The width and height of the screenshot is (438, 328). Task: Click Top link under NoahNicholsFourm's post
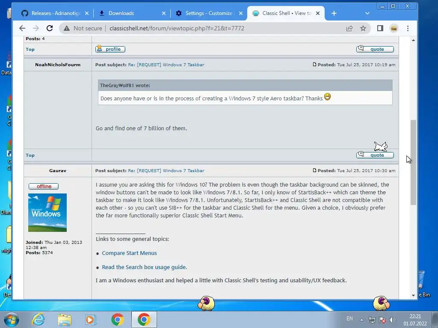30,155
